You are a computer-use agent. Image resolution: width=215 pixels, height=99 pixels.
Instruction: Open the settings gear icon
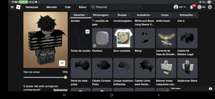coord(210,7)
